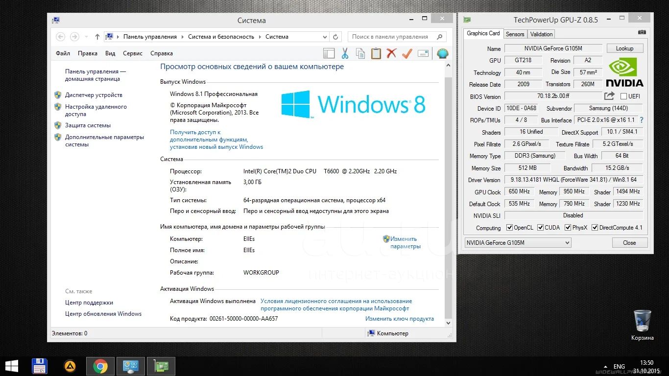Expand the address bar history dropdown
Screen dimensions: 669x376
(325, 37)
